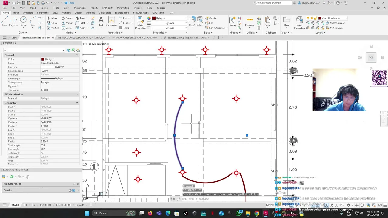The height and width of the screenshot is (218, 388).
Task: Open the File menu
Action: tap(5, 8)
